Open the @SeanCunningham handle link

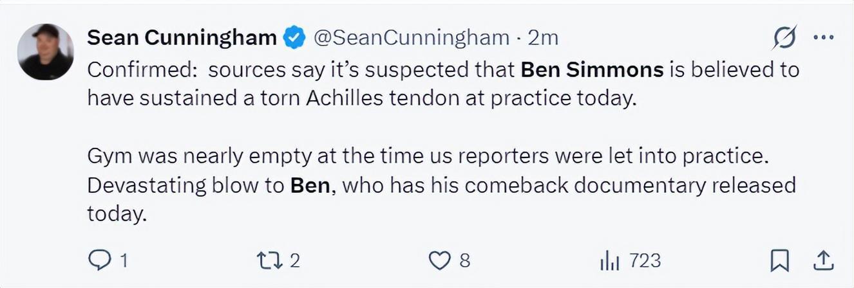tap(412, 38)
